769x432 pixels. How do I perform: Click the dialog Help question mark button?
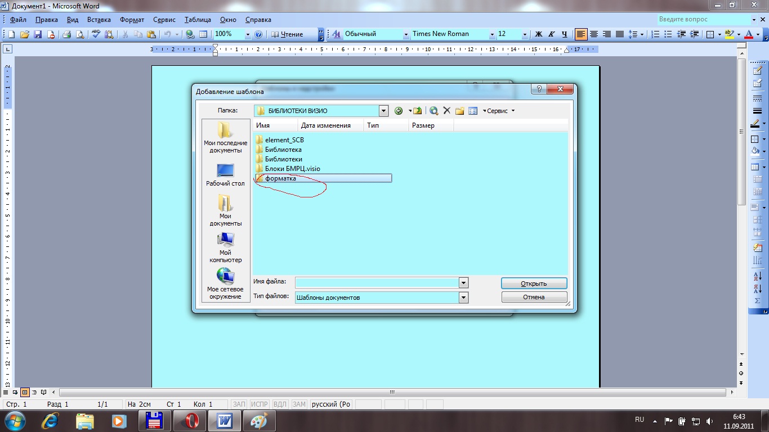tap(539, 90)
